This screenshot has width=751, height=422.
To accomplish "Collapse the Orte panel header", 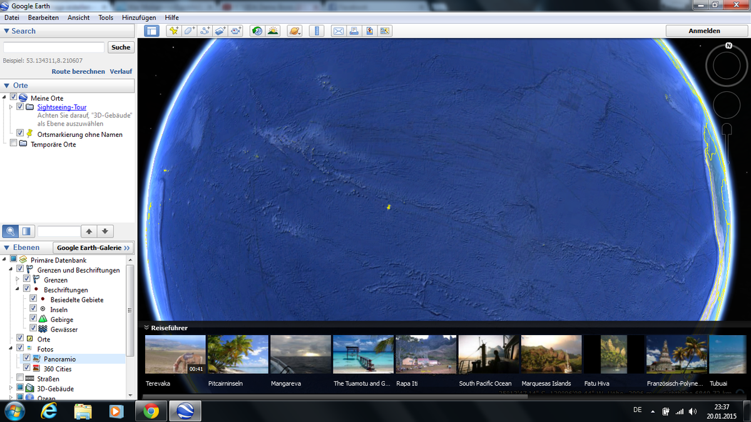I will [x=68, y=85].
